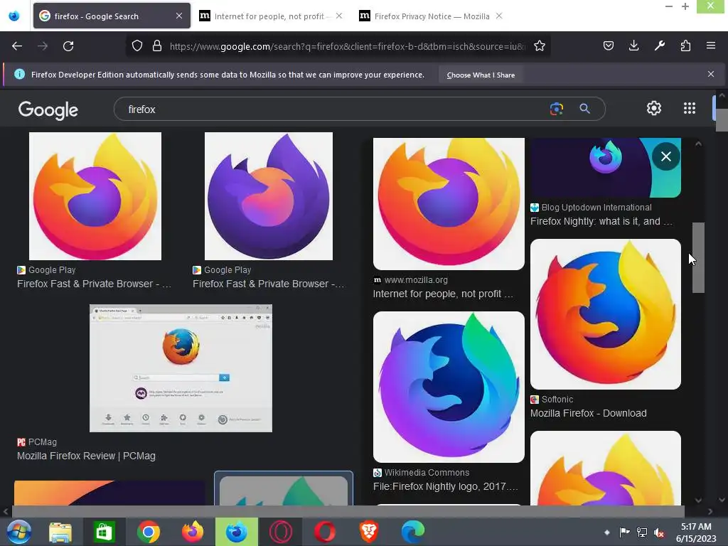Open a new tab with plus
Viewport: 728px width, 546px height.
[685, 6]
